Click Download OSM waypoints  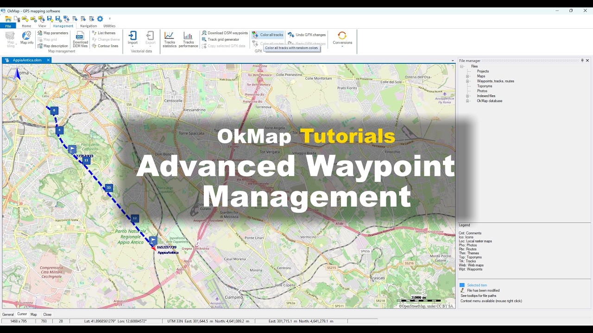coord(225,33)
